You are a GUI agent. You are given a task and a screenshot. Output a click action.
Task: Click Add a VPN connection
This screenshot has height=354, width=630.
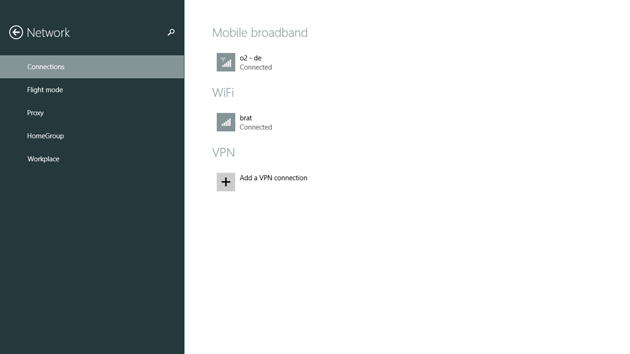click(274, 178)
